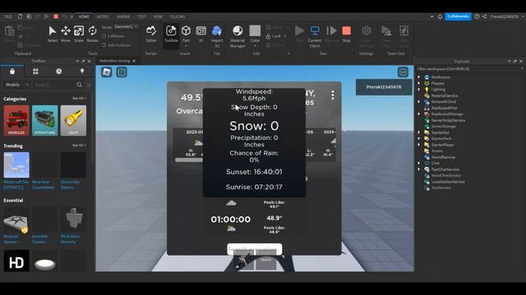Click See All next to Trending

click(79, 146)
